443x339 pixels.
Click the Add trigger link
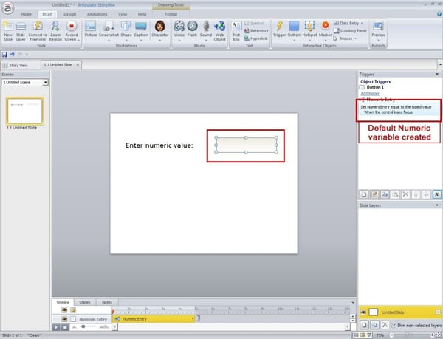370,94
